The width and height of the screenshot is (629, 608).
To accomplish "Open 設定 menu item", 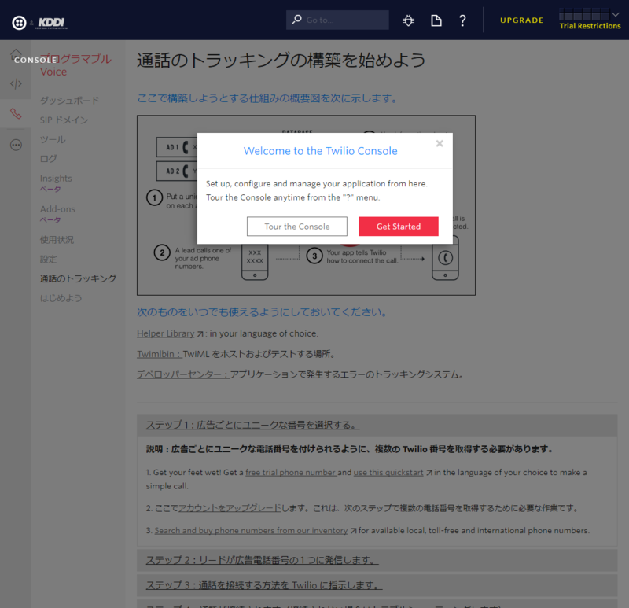I will coord(48,259).
